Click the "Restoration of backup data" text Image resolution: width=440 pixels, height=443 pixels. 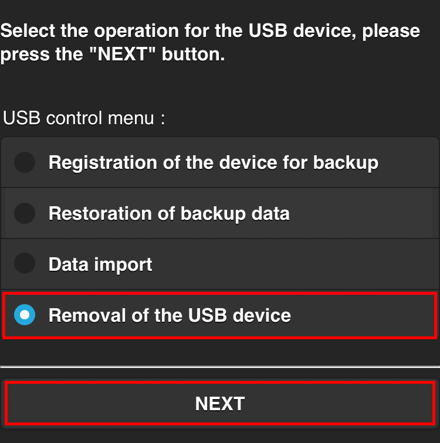click(x=169, y=213)
